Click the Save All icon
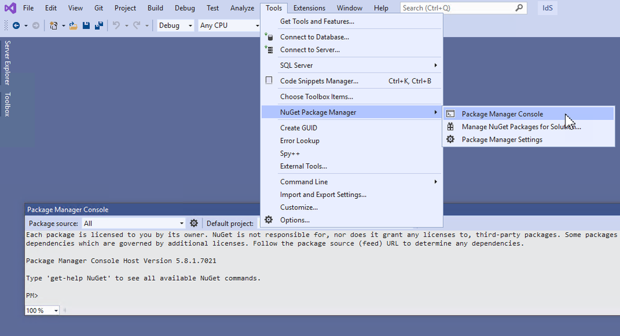 [99, 25]
